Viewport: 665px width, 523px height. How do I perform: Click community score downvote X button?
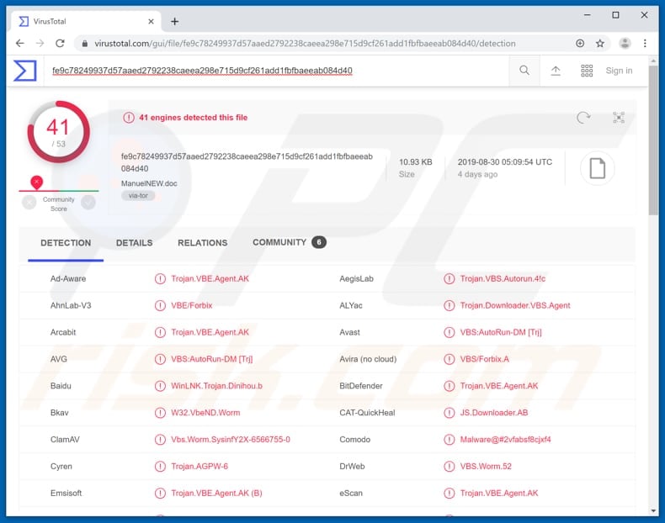[29, 203]
